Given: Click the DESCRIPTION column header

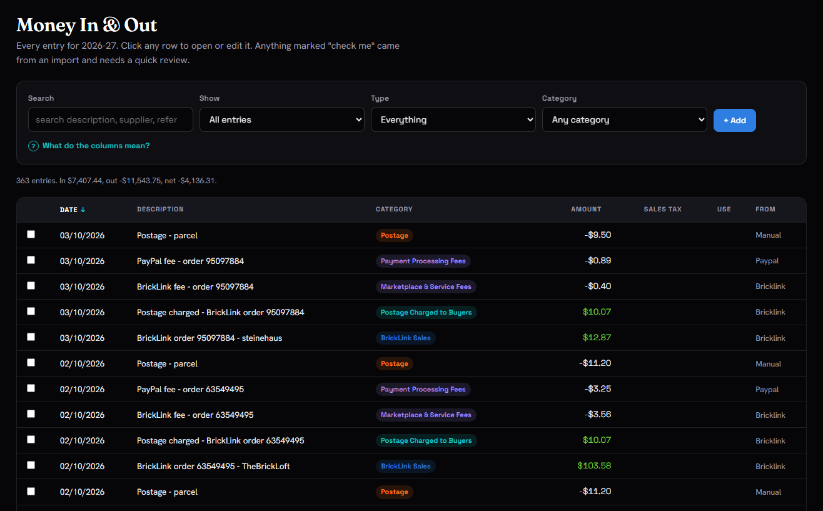Looking at the screenshot, I should [x=161, y=209].
